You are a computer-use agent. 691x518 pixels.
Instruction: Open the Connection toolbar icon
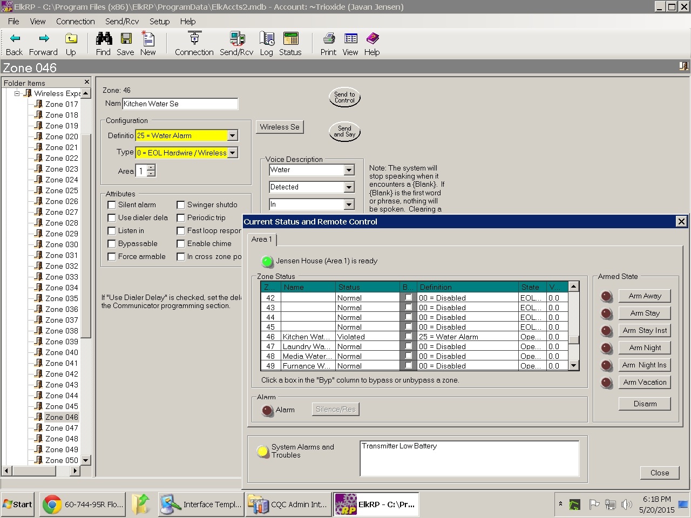[x=194, y=39]
